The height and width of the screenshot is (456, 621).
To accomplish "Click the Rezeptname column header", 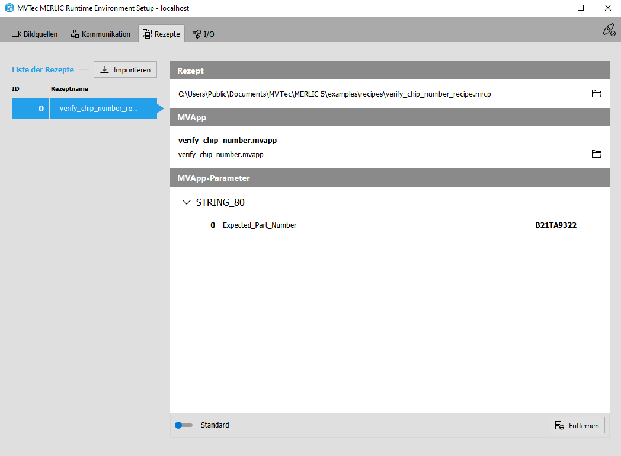I will [x=69, y=88].
